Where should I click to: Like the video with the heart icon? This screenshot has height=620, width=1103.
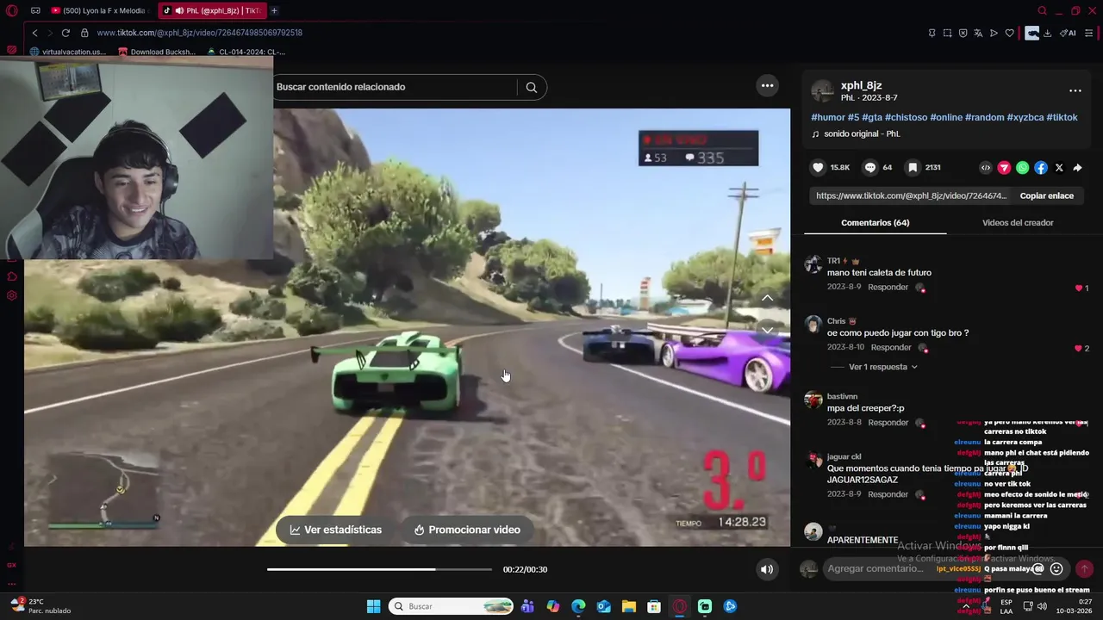point(818,168)
